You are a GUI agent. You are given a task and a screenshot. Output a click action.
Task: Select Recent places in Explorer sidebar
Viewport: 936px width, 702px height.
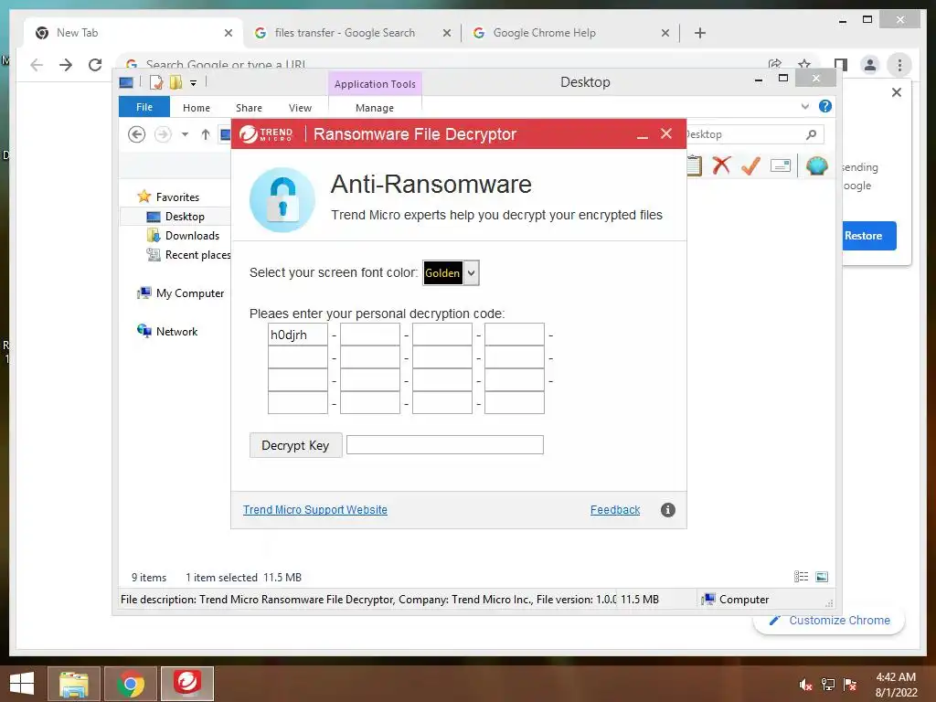pyautogui.click(x=188, y=255)
